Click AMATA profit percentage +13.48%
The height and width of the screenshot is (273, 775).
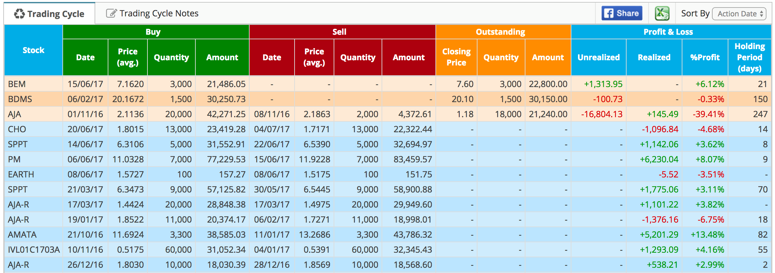[x=707, y=235]
